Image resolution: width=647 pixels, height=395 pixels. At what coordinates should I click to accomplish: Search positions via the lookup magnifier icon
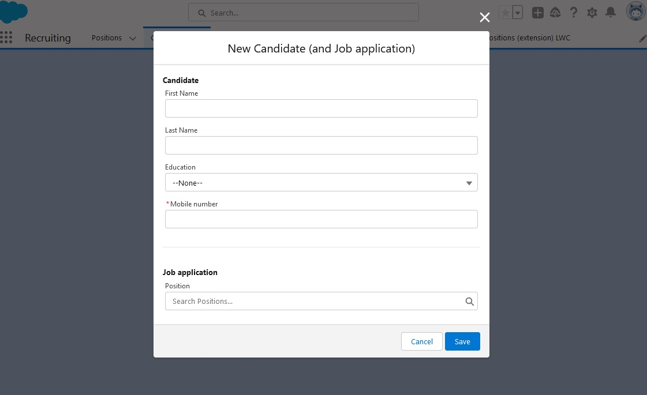[x=469, y=301]
